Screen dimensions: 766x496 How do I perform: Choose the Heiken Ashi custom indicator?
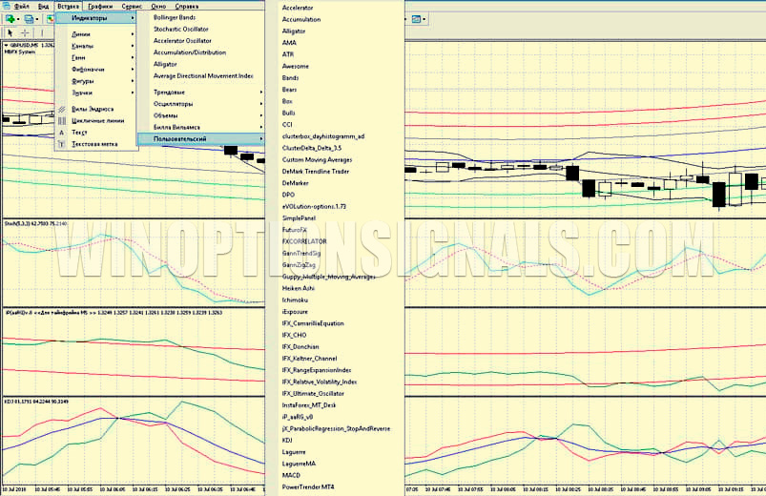click(x=299, y=288)
